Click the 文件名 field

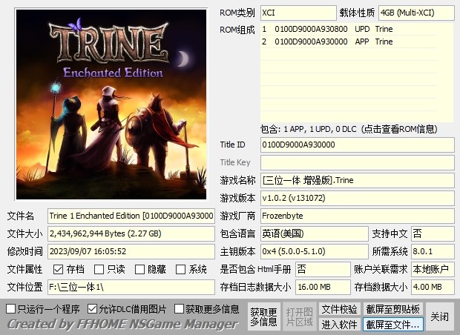(131, 216)
